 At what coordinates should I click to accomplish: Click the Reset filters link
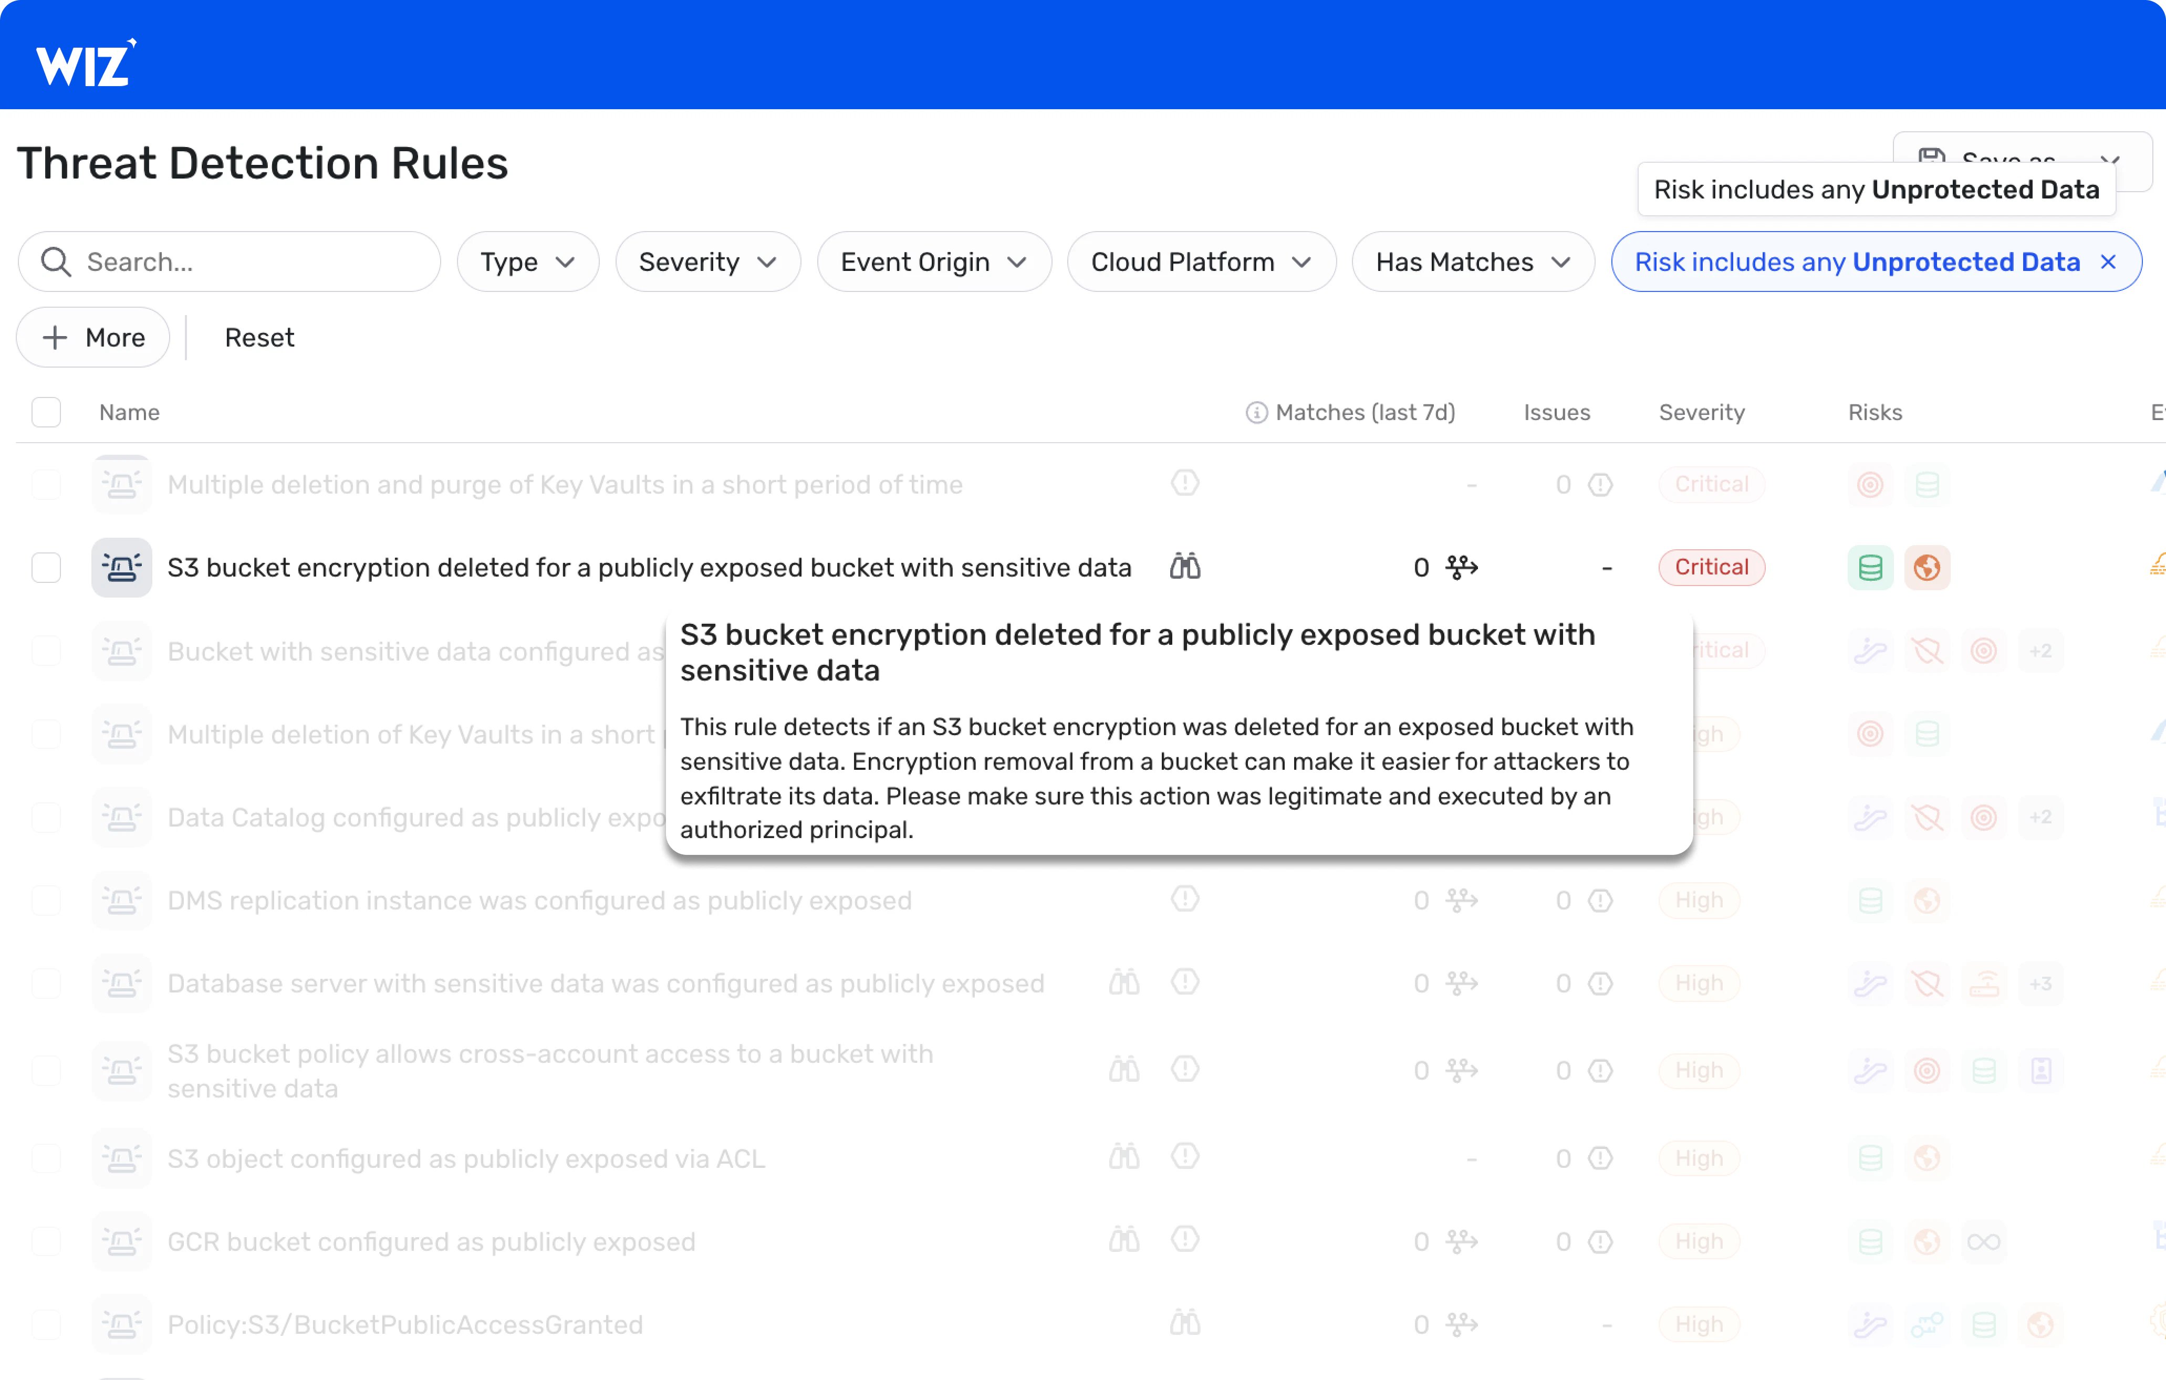(259, 337)
